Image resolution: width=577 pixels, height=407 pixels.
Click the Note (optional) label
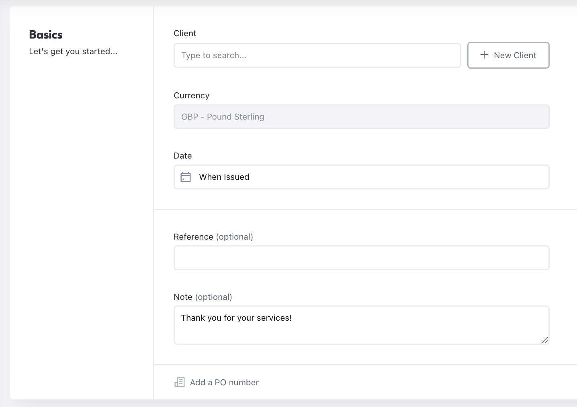[x=203, y=297]
